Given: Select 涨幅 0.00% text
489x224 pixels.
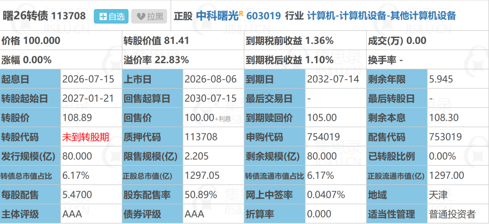Looking at the screenshot, I should (x=27, y=60).
